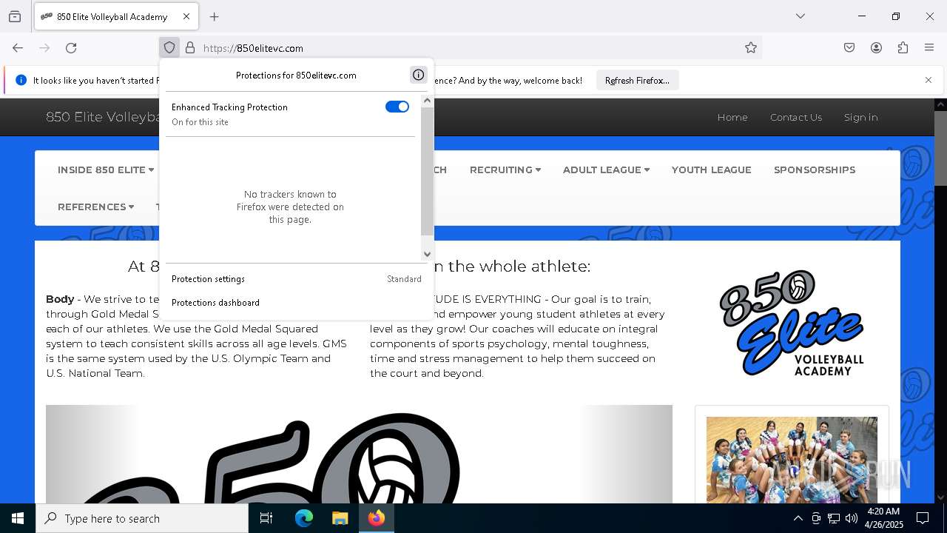The width and height of the screenshot is (947, 533).
Task: Reload the current page
Action: [x=71, y=48]
